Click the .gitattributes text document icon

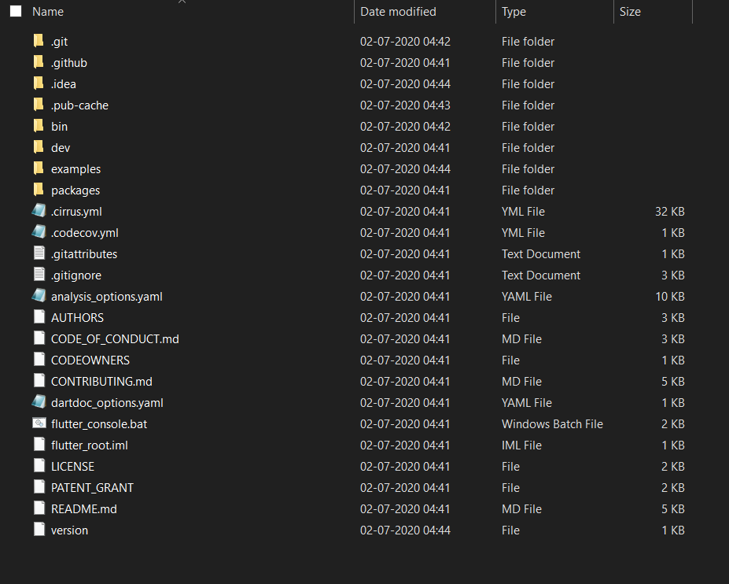39,253
